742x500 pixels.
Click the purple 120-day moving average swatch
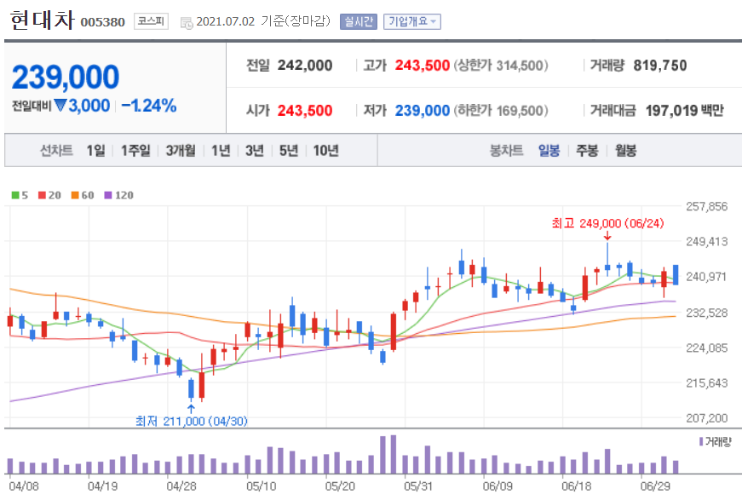pos(108,195)
